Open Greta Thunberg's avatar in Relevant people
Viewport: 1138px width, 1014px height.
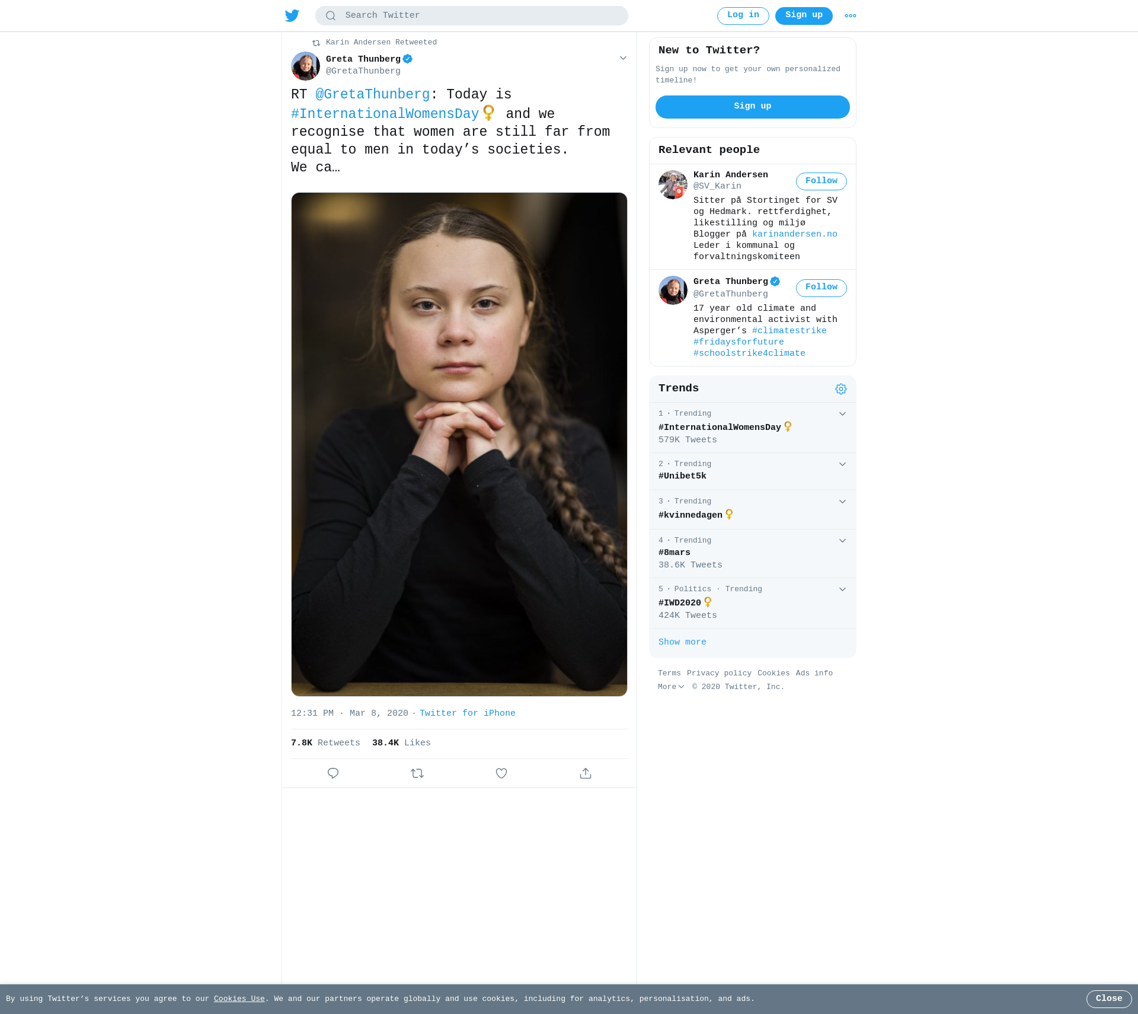[x=673, y=291]
